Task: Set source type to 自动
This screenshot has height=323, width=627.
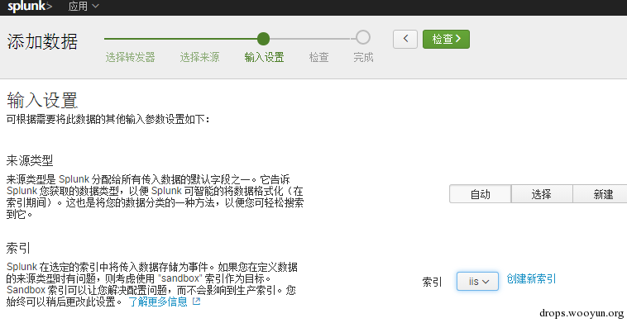Action: (x=481, y=194)
